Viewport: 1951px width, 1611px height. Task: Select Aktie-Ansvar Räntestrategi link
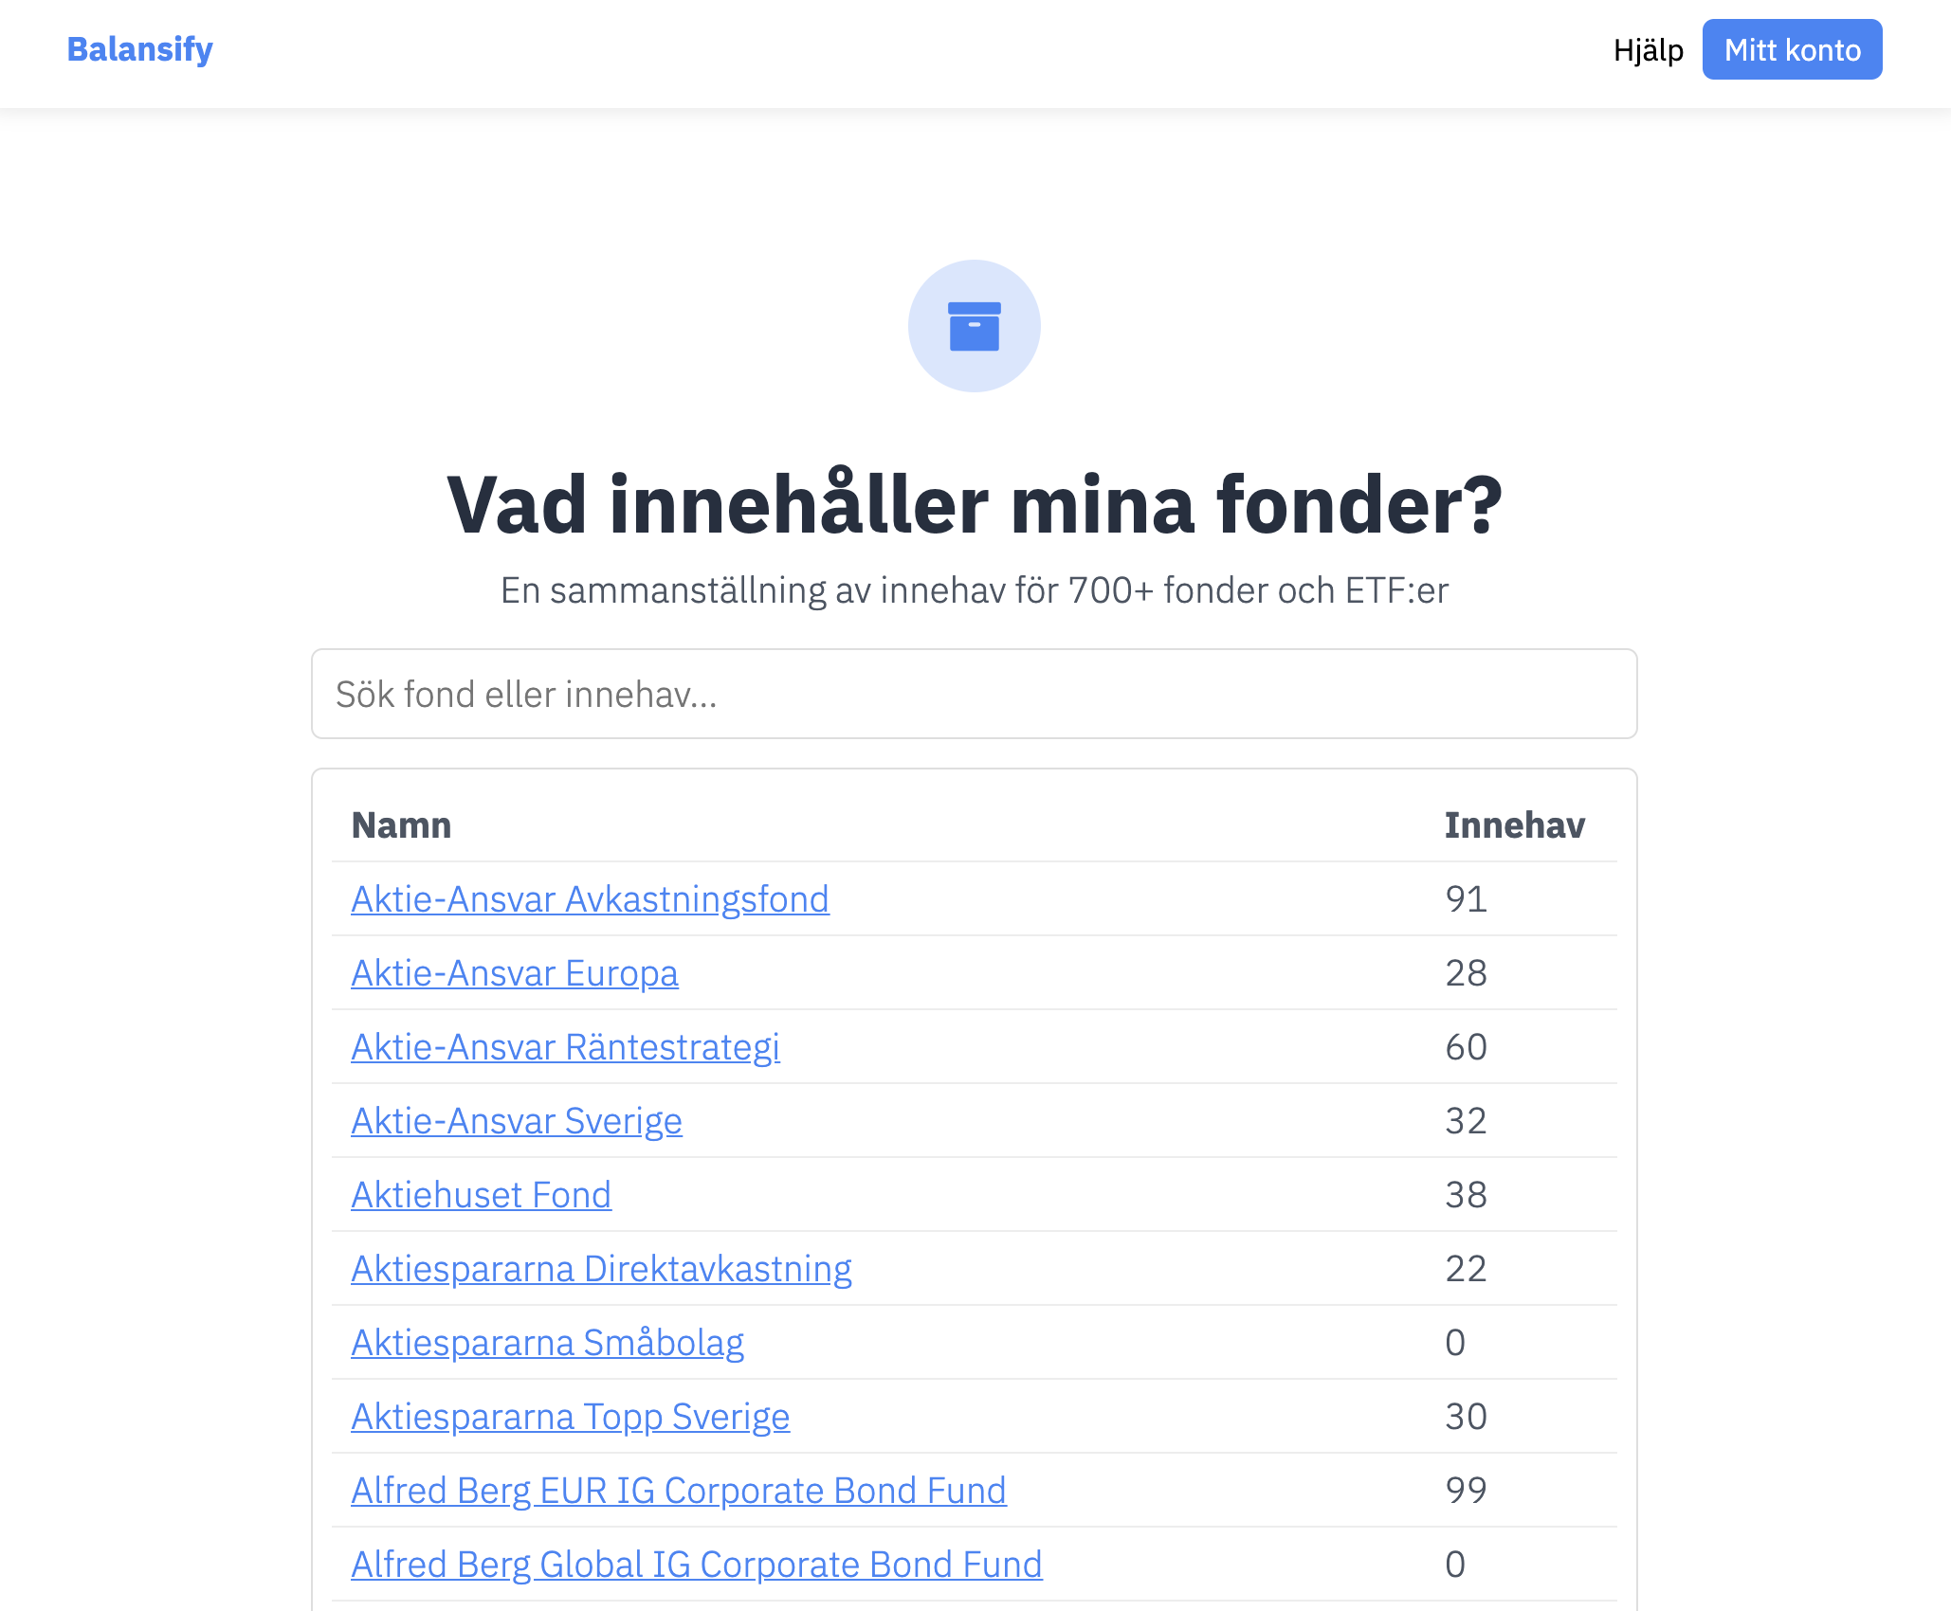coord(565,1047)
